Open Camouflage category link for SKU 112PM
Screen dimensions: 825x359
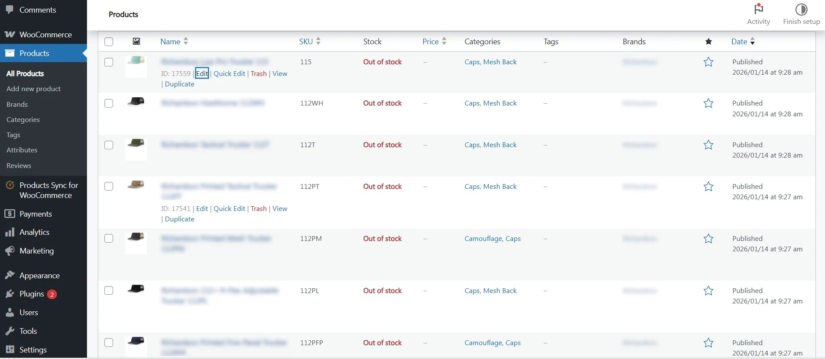[483, 238]
